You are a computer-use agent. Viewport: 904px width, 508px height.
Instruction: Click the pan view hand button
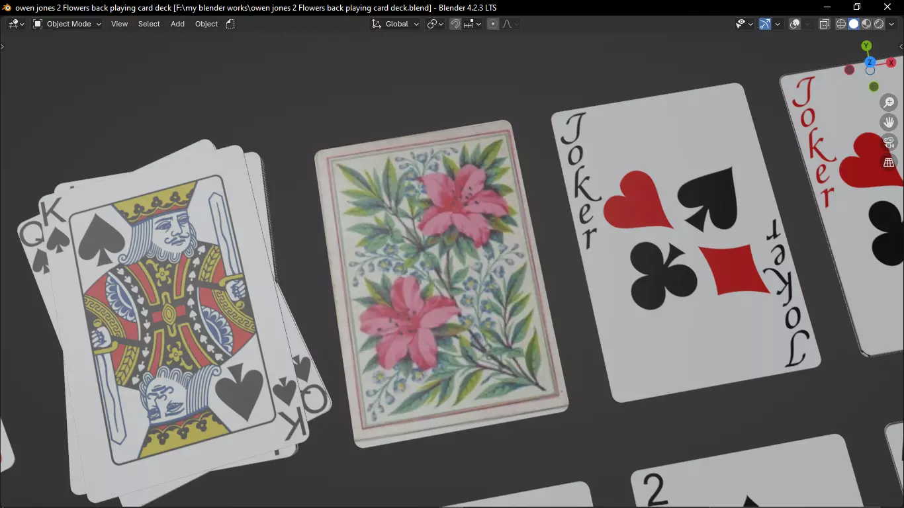889,122
